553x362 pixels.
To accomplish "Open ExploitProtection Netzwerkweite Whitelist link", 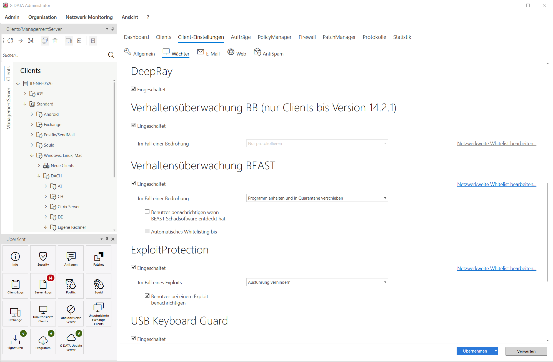I will tap(497, 268).
